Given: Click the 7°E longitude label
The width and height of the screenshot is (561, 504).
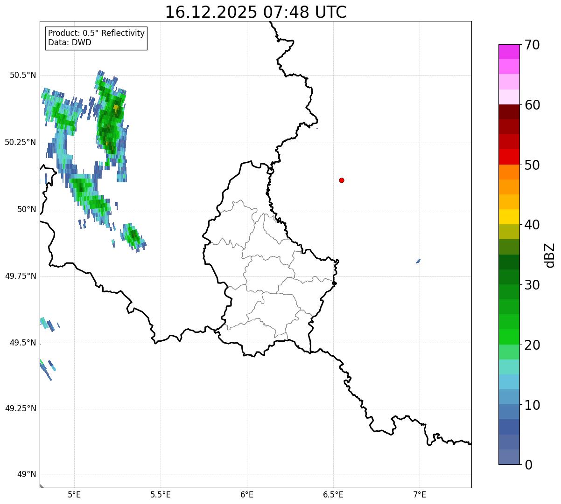Looking at the screenshot, I should [x=420, y=495].
